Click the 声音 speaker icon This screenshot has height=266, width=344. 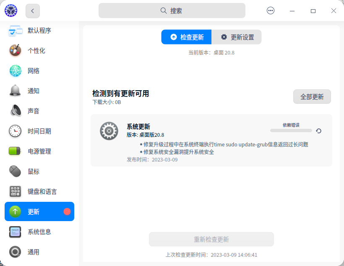click(16, 110)
